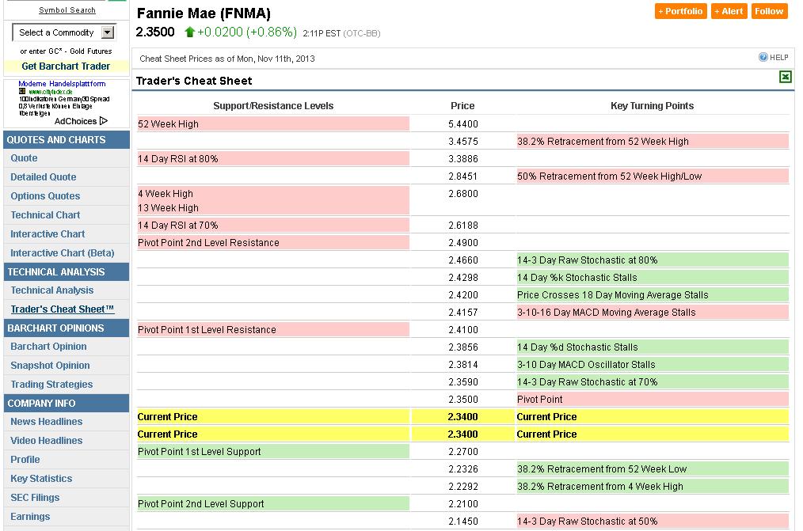
Task: Export cheat sheet via Excel icon
Action: (x=785, y=77)
